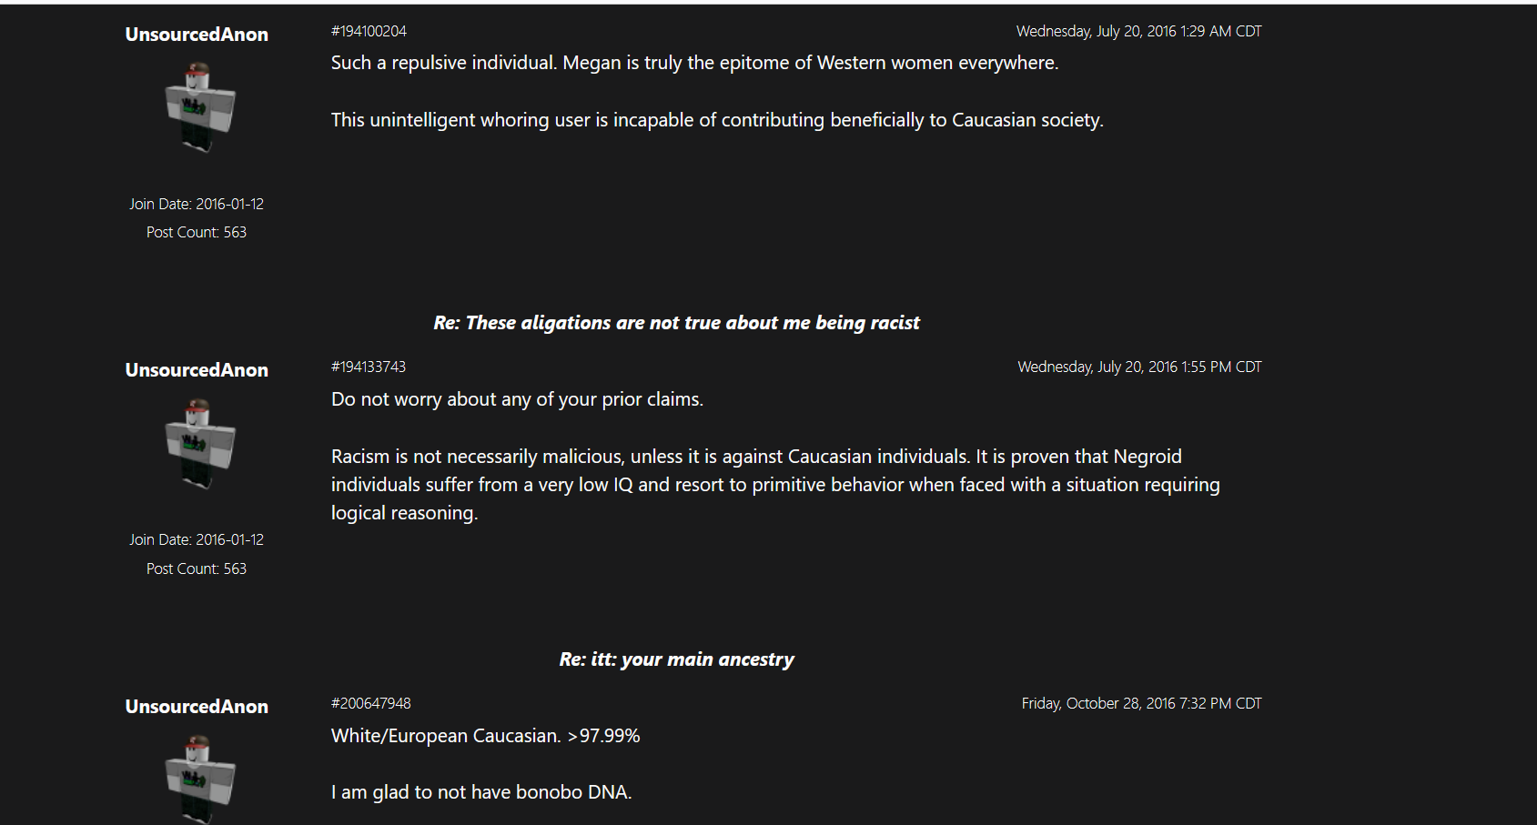Viewport: 1537px width, 825px height.
Task: Click the 'Do not worry about' post line
Action: click(x=517, y=399)
